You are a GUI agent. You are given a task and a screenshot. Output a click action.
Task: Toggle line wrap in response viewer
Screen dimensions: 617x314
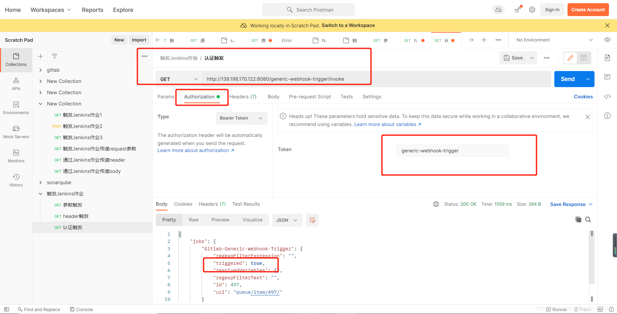(312, 220)
